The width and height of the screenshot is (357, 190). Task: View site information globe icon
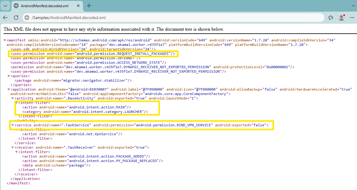pyautogui.click(x=27, y=18)
